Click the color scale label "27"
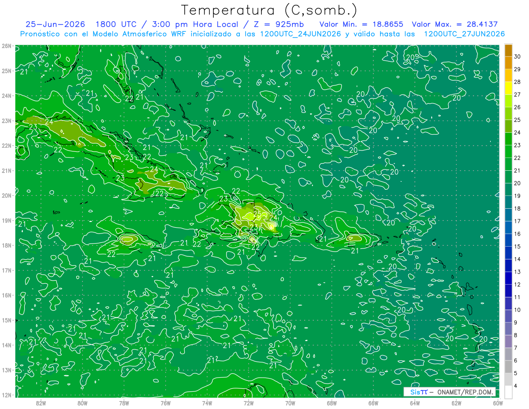This screenshot has height=409, width=529. point(518,94)
